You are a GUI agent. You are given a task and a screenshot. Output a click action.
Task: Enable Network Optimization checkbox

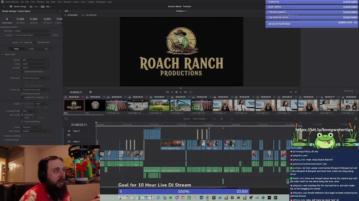(23, 72)
